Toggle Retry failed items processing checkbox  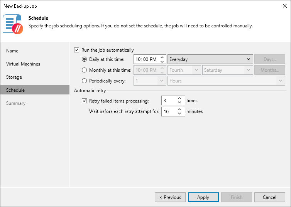(85, 101)
